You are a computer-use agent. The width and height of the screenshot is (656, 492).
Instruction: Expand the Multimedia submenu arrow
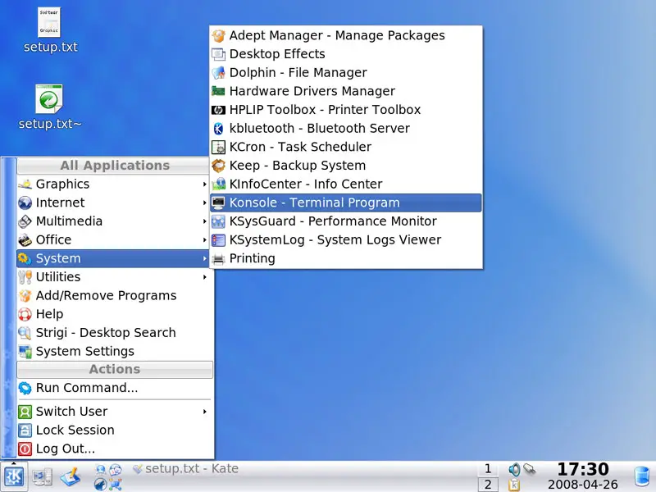click(204, 221)
